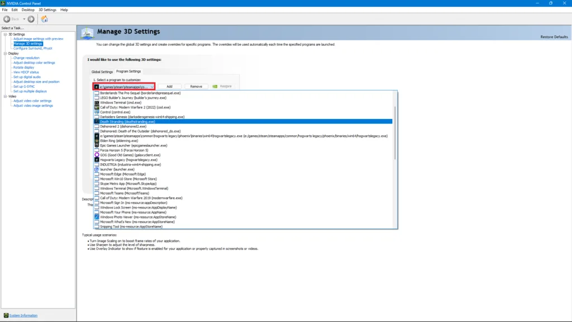The width and height of the screenshot is (572, 322).
Task: Click the Windows Photo Viewer list icon
Action: tap(97, 217)
